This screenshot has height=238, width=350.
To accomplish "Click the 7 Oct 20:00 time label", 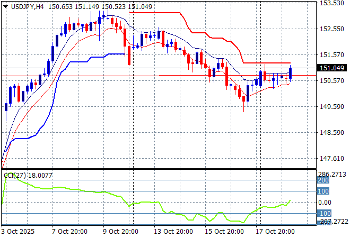I will click(x=69, y=232).
